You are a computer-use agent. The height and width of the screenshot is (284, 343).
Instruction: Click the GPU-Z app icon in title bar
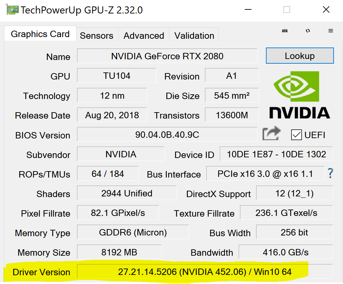pyautogui.click(x=12, y=10)
